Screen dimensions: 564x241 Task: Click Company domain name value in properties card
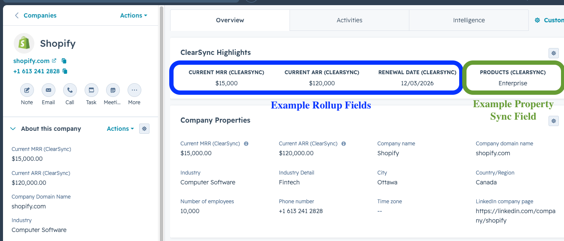(493, 153)
